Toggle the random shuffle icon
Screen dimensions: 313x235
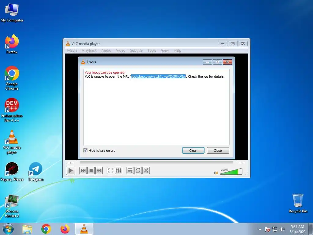coord(146,170)
